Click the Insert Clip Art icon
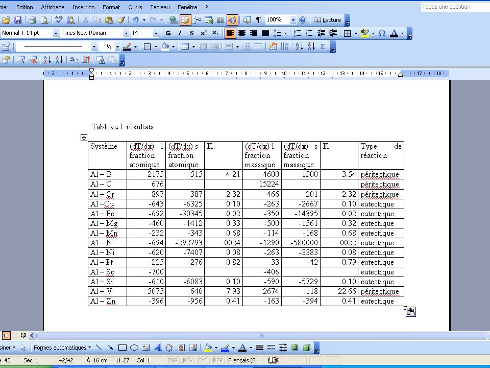Screen dimensions: 490x368 click(181, 348)
